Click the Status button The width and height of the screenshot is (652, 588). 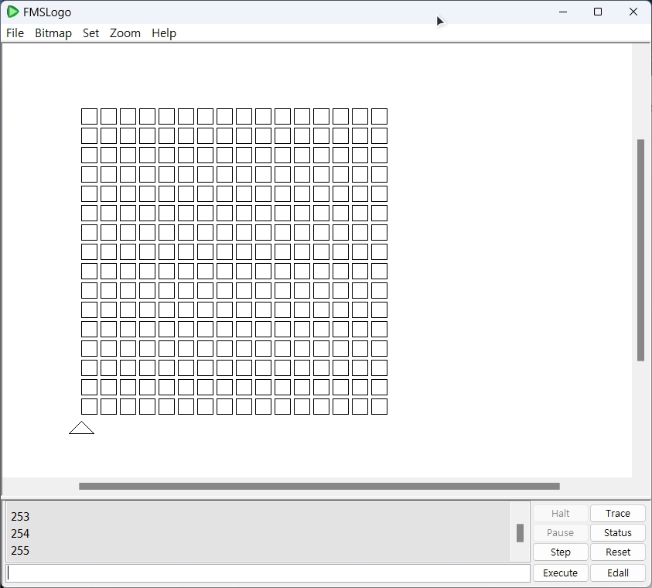pyautogui.click(x=617, y=533)
